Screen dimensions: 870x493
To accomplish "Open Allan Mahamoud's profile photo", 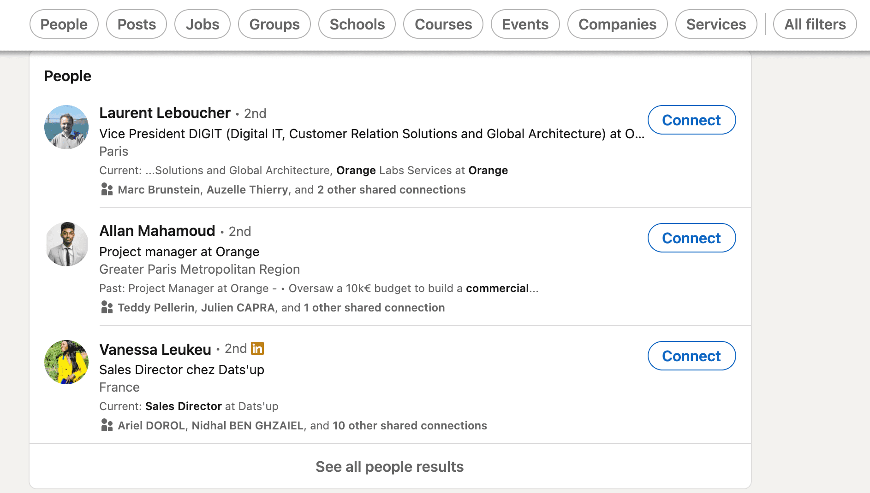I will pos(66,244).
